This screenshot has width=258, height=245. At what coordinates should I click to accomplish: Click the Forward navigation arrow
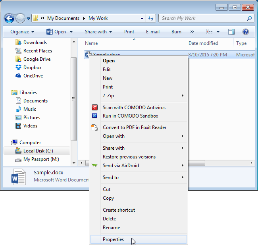point(20,18)
